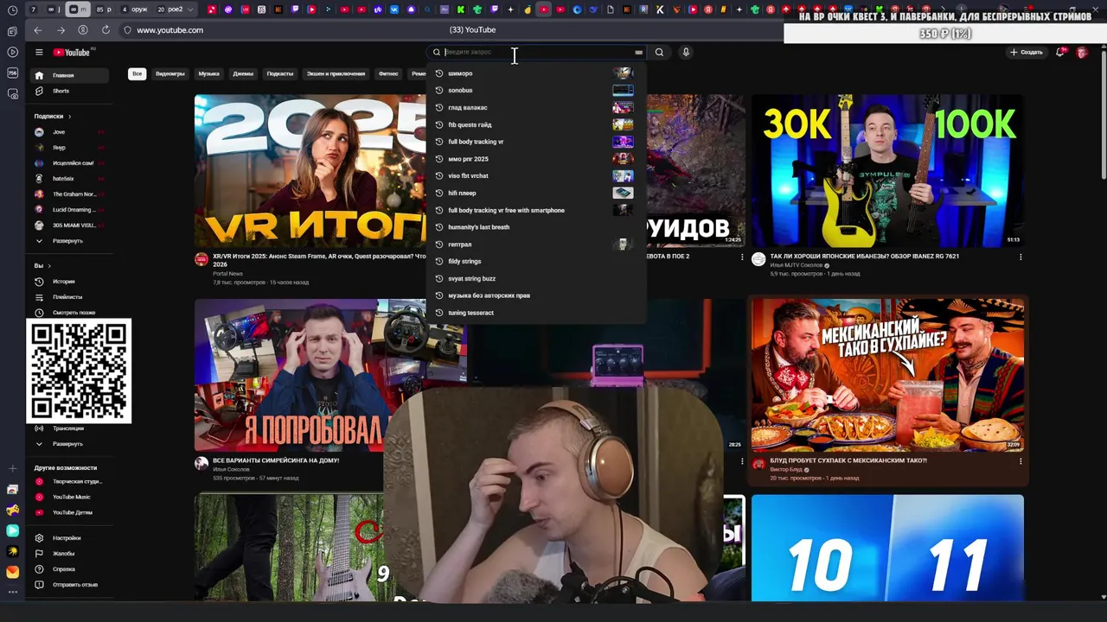Open The Graham Nor... channel subscription
Image resolution: width=1107 pixels, height=622 pixels.
70,194
